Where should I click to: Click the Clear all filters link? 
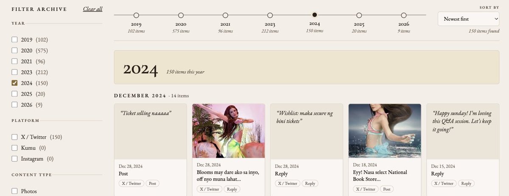[92, 9]
